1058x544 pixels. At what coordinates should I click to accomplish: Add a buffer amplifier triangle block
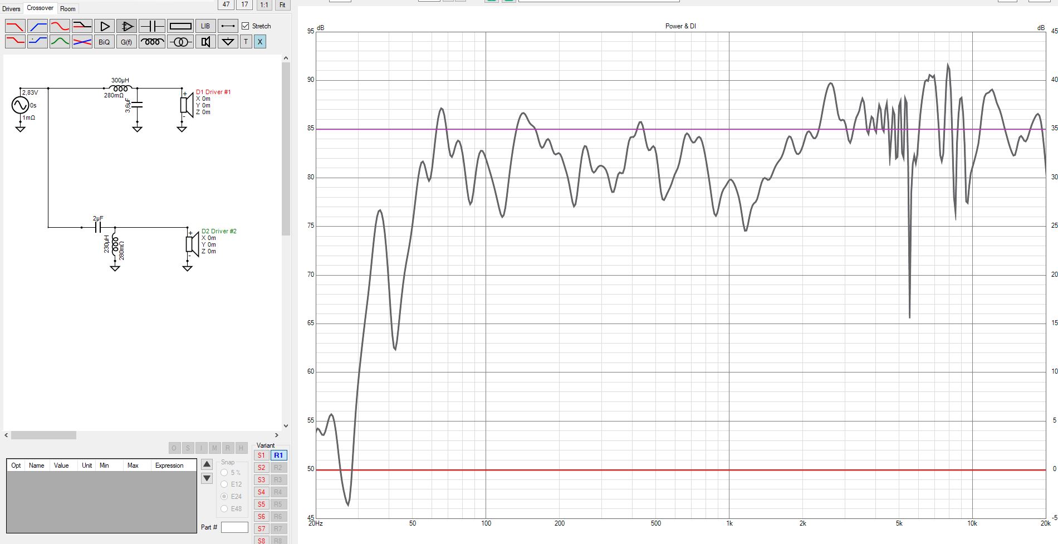pyautogui.click(x=104, y=26)
